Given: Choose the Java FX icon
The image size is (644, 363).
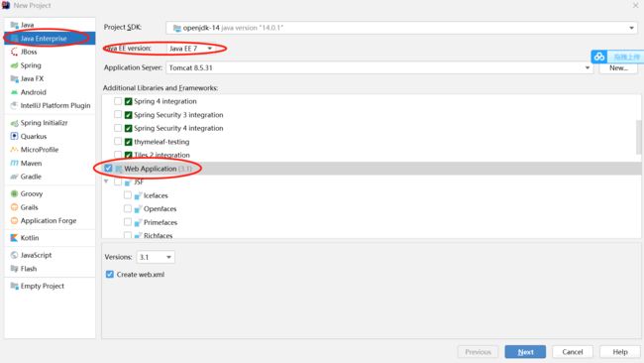Looking at the screenshot, I should point(15,78).
